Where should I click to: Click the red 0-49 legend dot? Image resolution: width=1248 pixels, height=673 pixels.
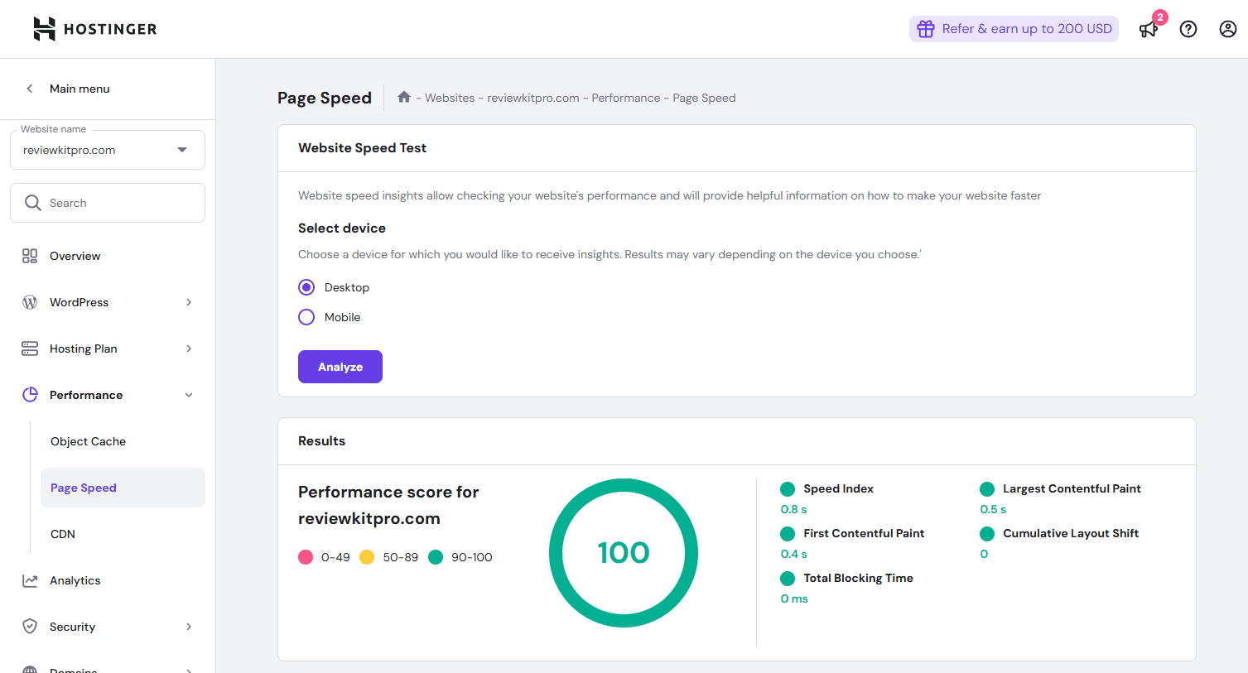click(x=306, y=557)
